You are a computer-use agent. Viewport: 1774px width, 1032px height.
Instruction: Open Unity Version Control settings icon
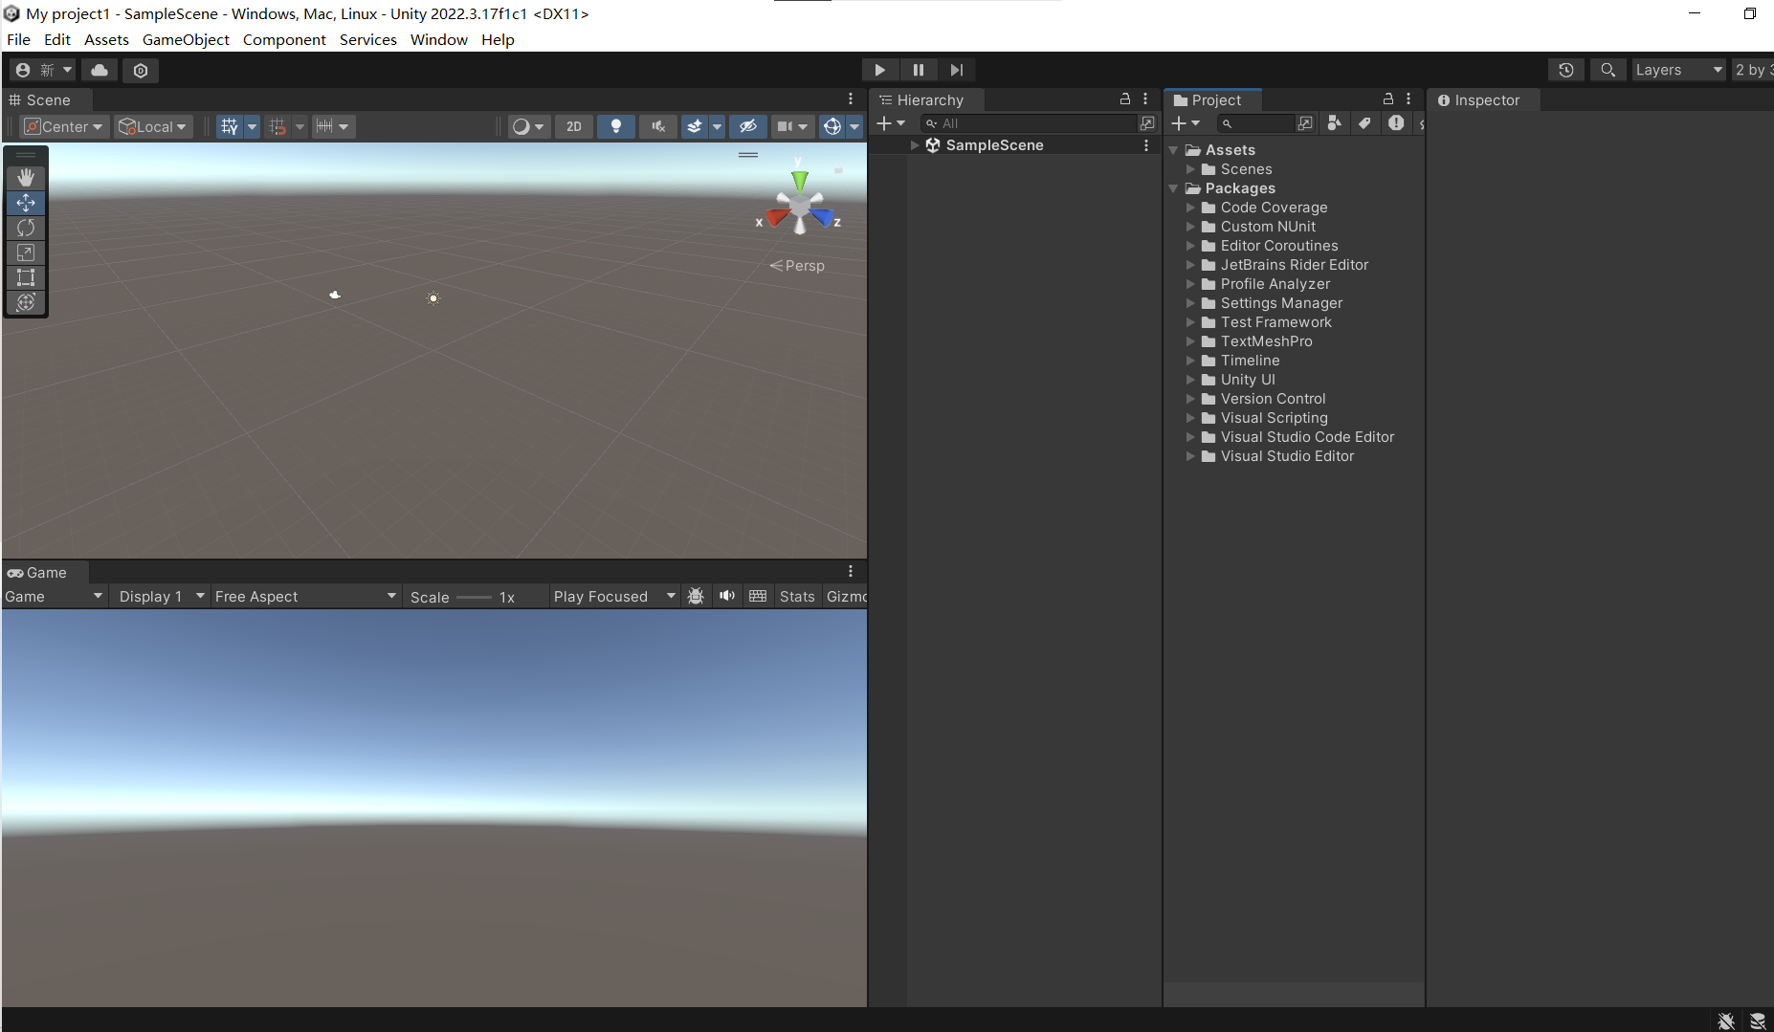(141, 70)
